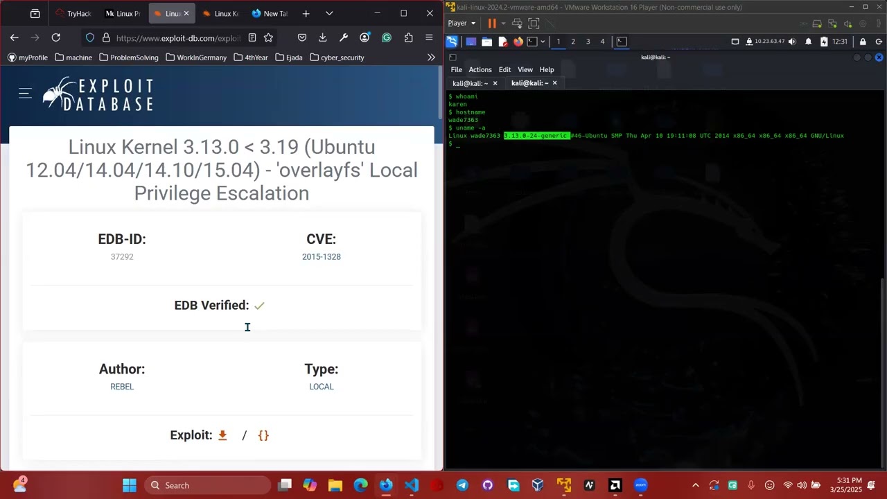Switch to the Medium Linux Pr tab
The width and height of the screenshot is (887, 499).
point(123,13)
